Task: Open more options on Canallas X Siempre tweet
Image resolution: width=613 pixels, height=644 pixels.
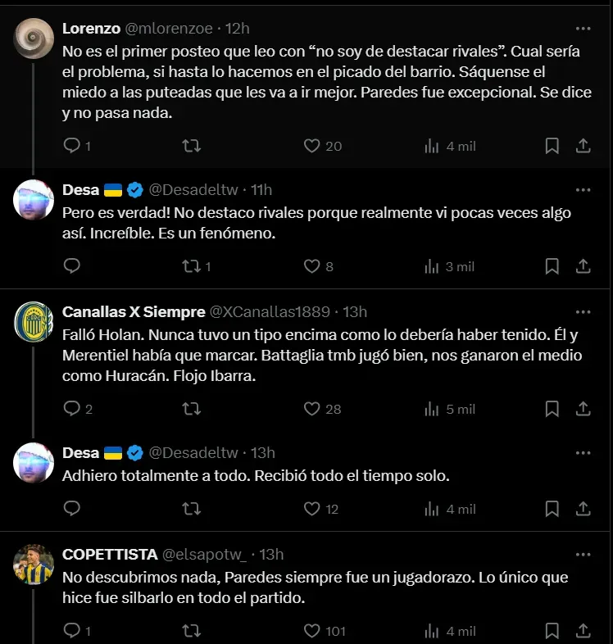Action: 583,311
